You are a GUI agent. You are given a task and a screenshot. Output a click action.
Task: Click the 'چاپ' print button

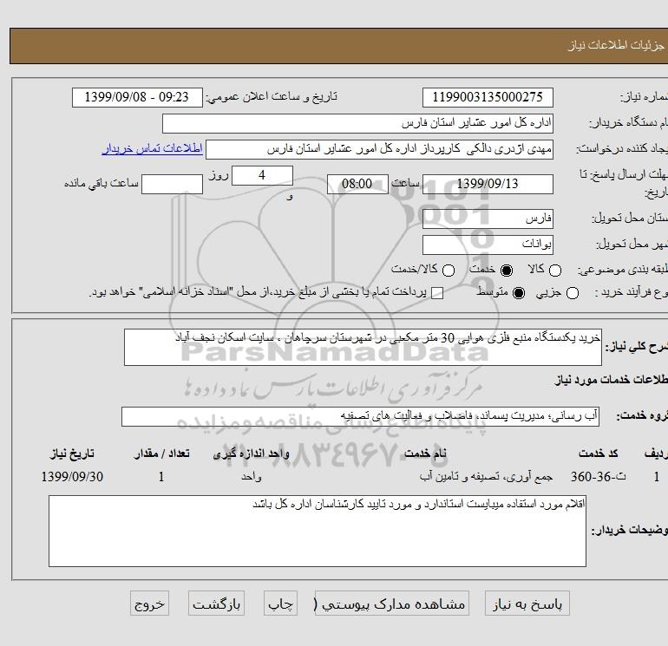tap(280, 603)
